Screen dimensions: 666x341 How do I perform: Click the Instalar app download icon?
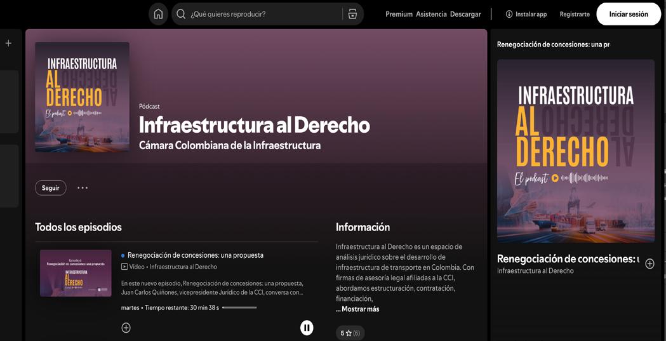(x=509, y=14)
